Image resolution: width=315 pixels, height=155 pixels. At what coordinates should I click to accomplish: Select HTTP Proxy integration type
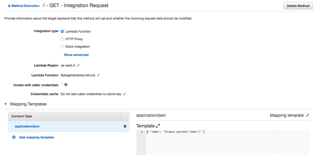tap(62, 39)
